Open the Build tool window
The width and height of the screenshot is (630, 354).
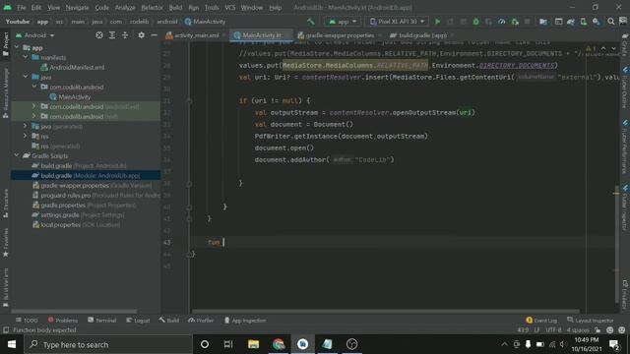[169, 320]
